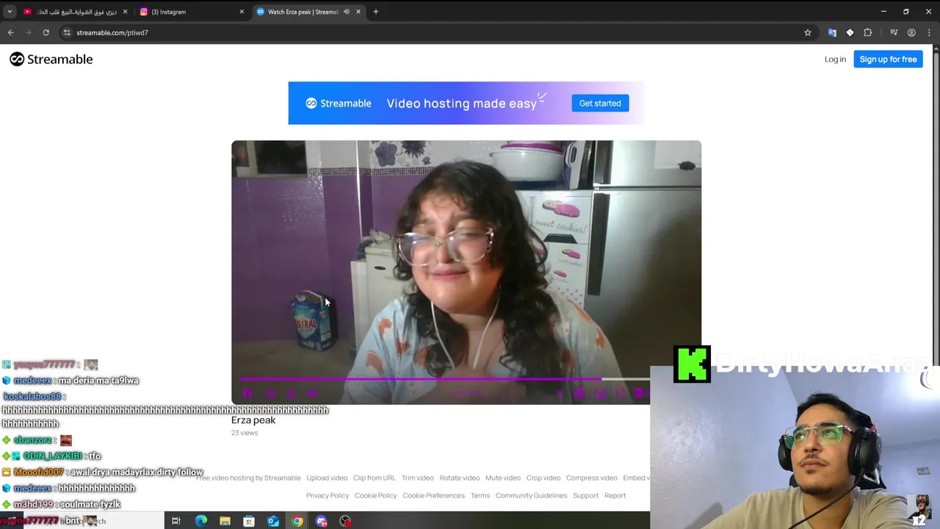Click Log in link
The image size is (940, 529).
point(835,60)
